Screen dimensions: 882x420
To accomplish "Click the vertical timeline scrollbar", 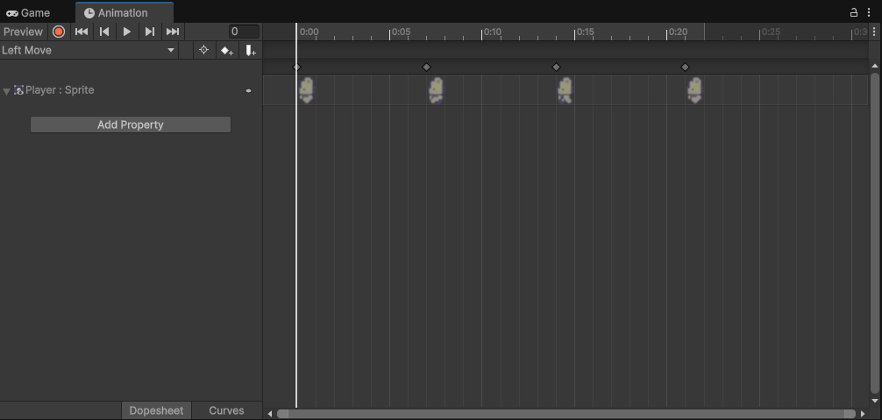I will [875, 232].
